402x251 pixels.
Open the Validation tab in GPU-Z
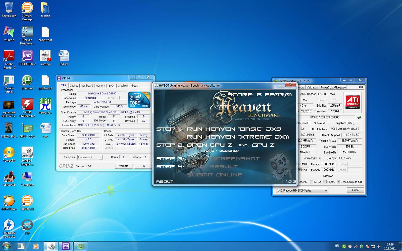(x=312, y=87)
